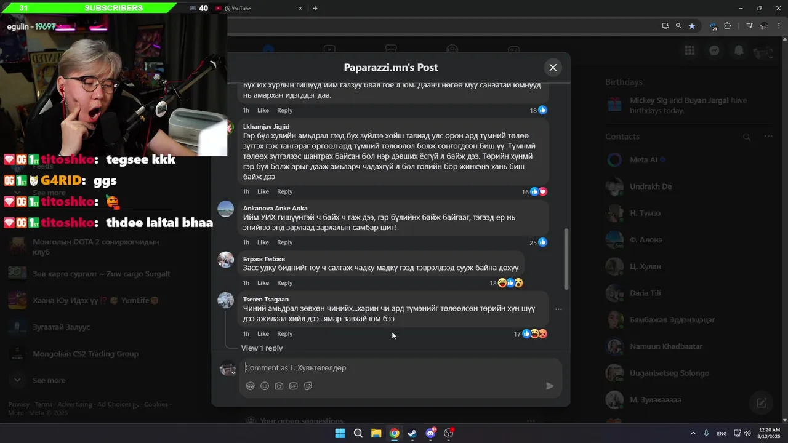Open options menu on Tseren Tsagaan's comment
788x443 pixels.
pos(558,309)
